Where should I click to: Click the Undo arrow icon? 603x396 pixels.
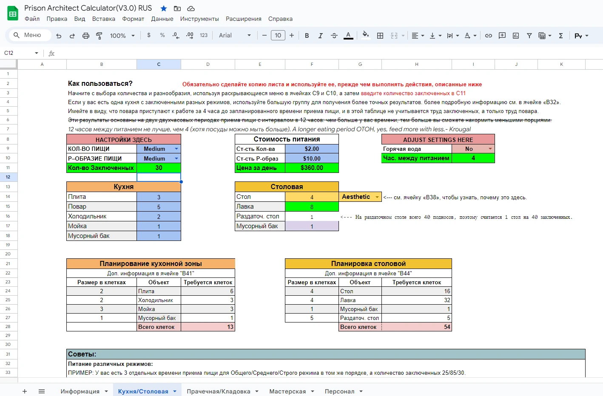[x=59, y=36]
